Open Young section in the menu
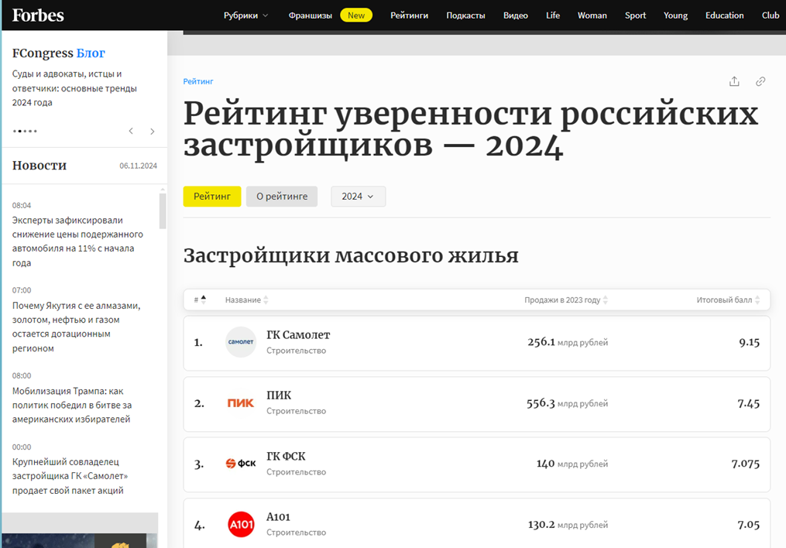Viewport: 786px width, 548px height. point(676,15)
